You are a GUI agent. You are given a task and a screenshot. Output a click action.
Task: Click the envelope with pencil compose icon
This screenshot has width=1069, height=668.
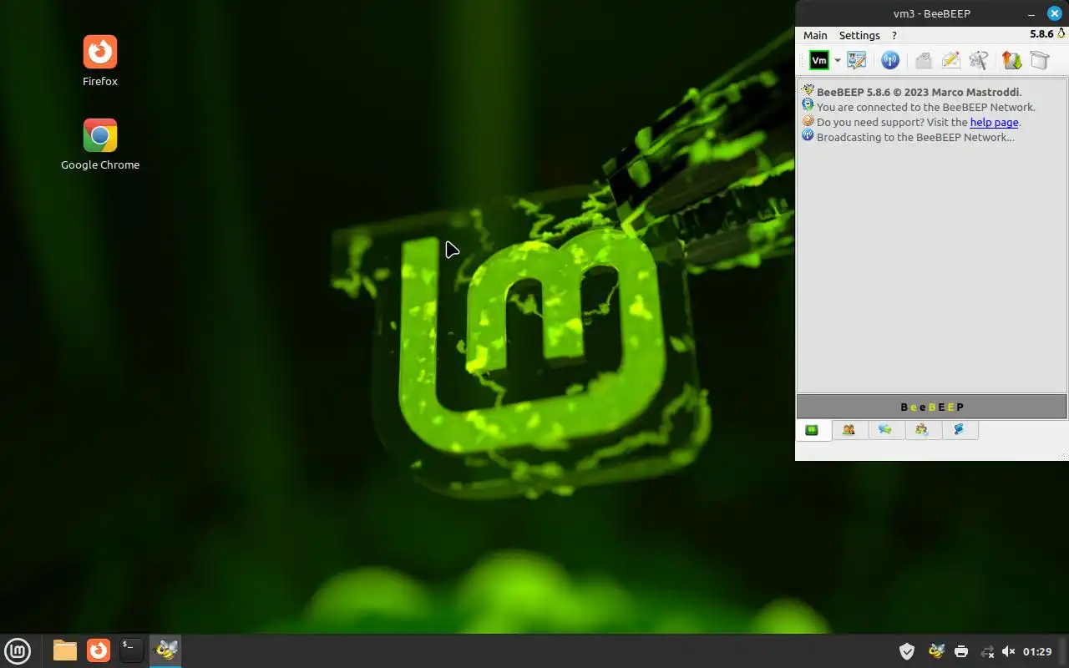pos(950,60)
